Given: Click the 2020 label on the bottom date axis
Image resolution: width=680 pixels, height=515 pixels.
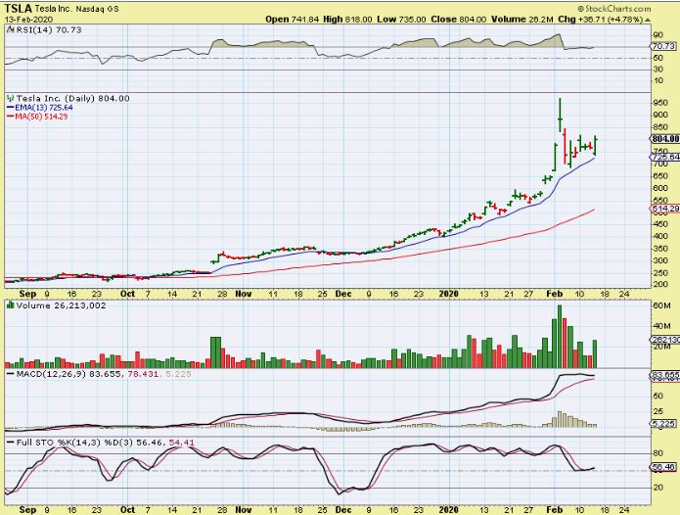Looking at the screenshot, I should tap(448, 509).
